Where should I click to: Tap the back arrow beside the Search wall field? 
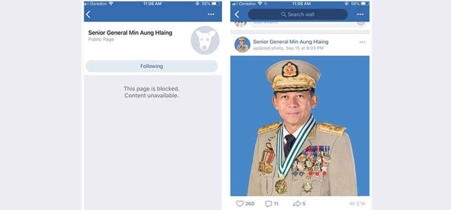237,14
